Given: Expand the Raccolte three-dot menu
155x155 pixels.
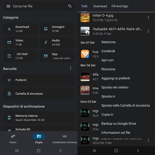Looking at the screenshot, I should 71,68.
